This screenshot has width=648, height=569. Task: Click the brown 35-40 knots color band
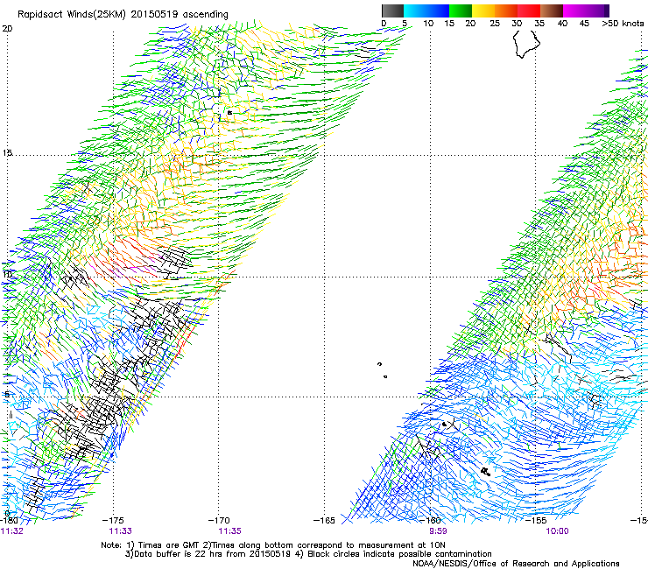(552, 11)
